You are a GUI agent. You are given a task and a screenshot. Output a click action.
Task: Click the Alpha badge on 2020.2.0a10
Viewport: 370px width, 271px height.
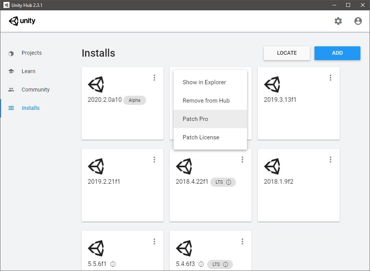pos(134,100)
